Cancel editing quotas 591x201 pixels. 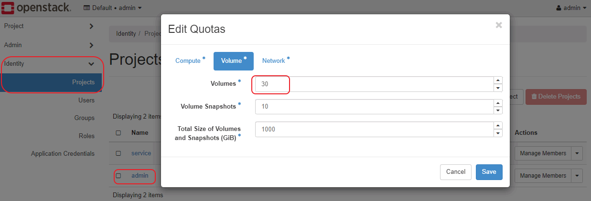[x=455, y=172]
